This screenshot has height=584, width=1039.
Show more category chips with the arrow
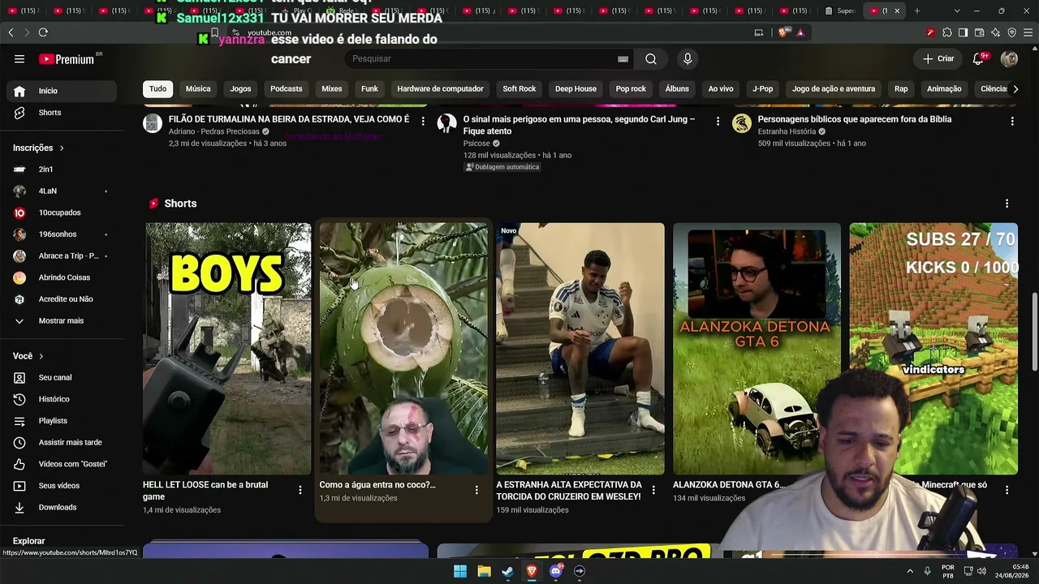1015,88
